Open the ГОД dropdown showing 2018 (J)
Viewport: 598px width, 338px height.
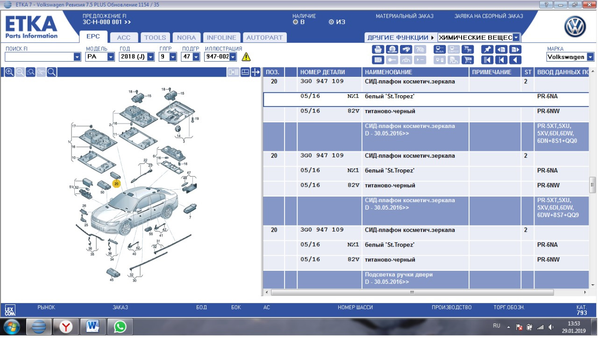point(150,57)
